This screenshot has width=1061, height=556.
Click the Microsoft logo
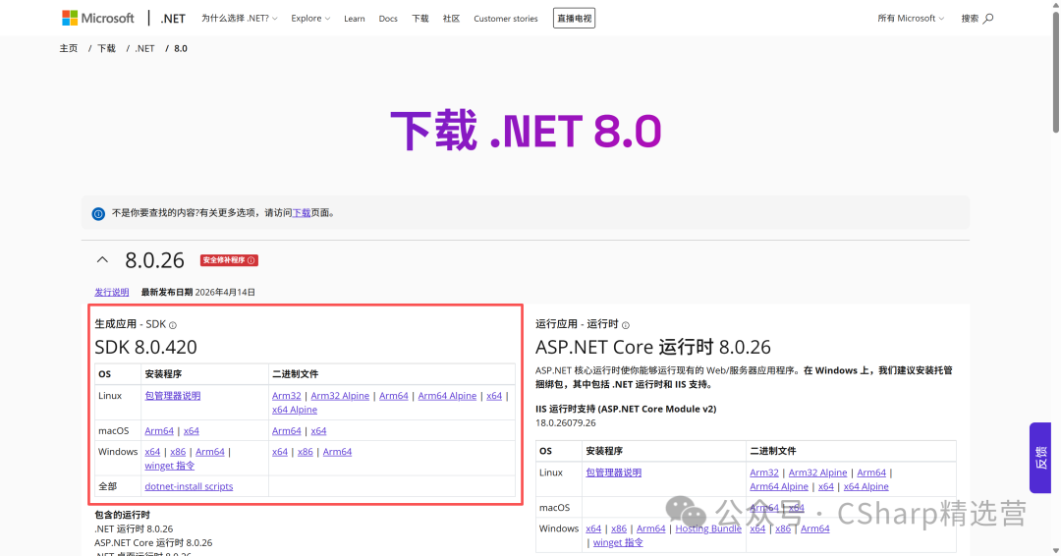(x=98, y=19)
